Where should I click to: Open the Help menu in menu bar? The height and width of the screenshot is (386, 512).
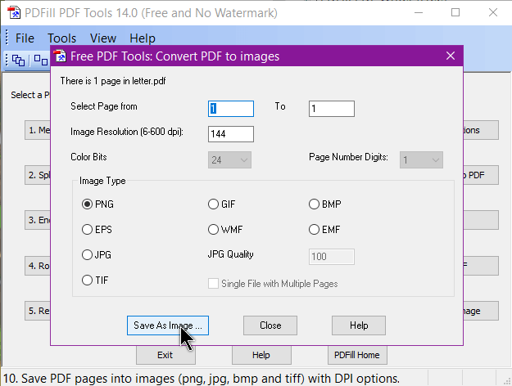click(143, 38)
